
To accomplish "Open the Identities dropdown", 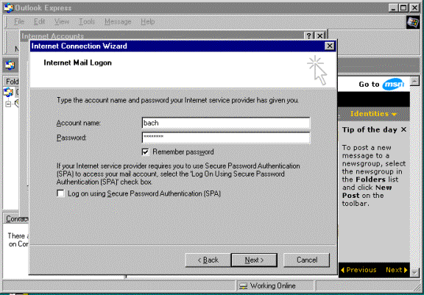I will [x=373, y=114].
